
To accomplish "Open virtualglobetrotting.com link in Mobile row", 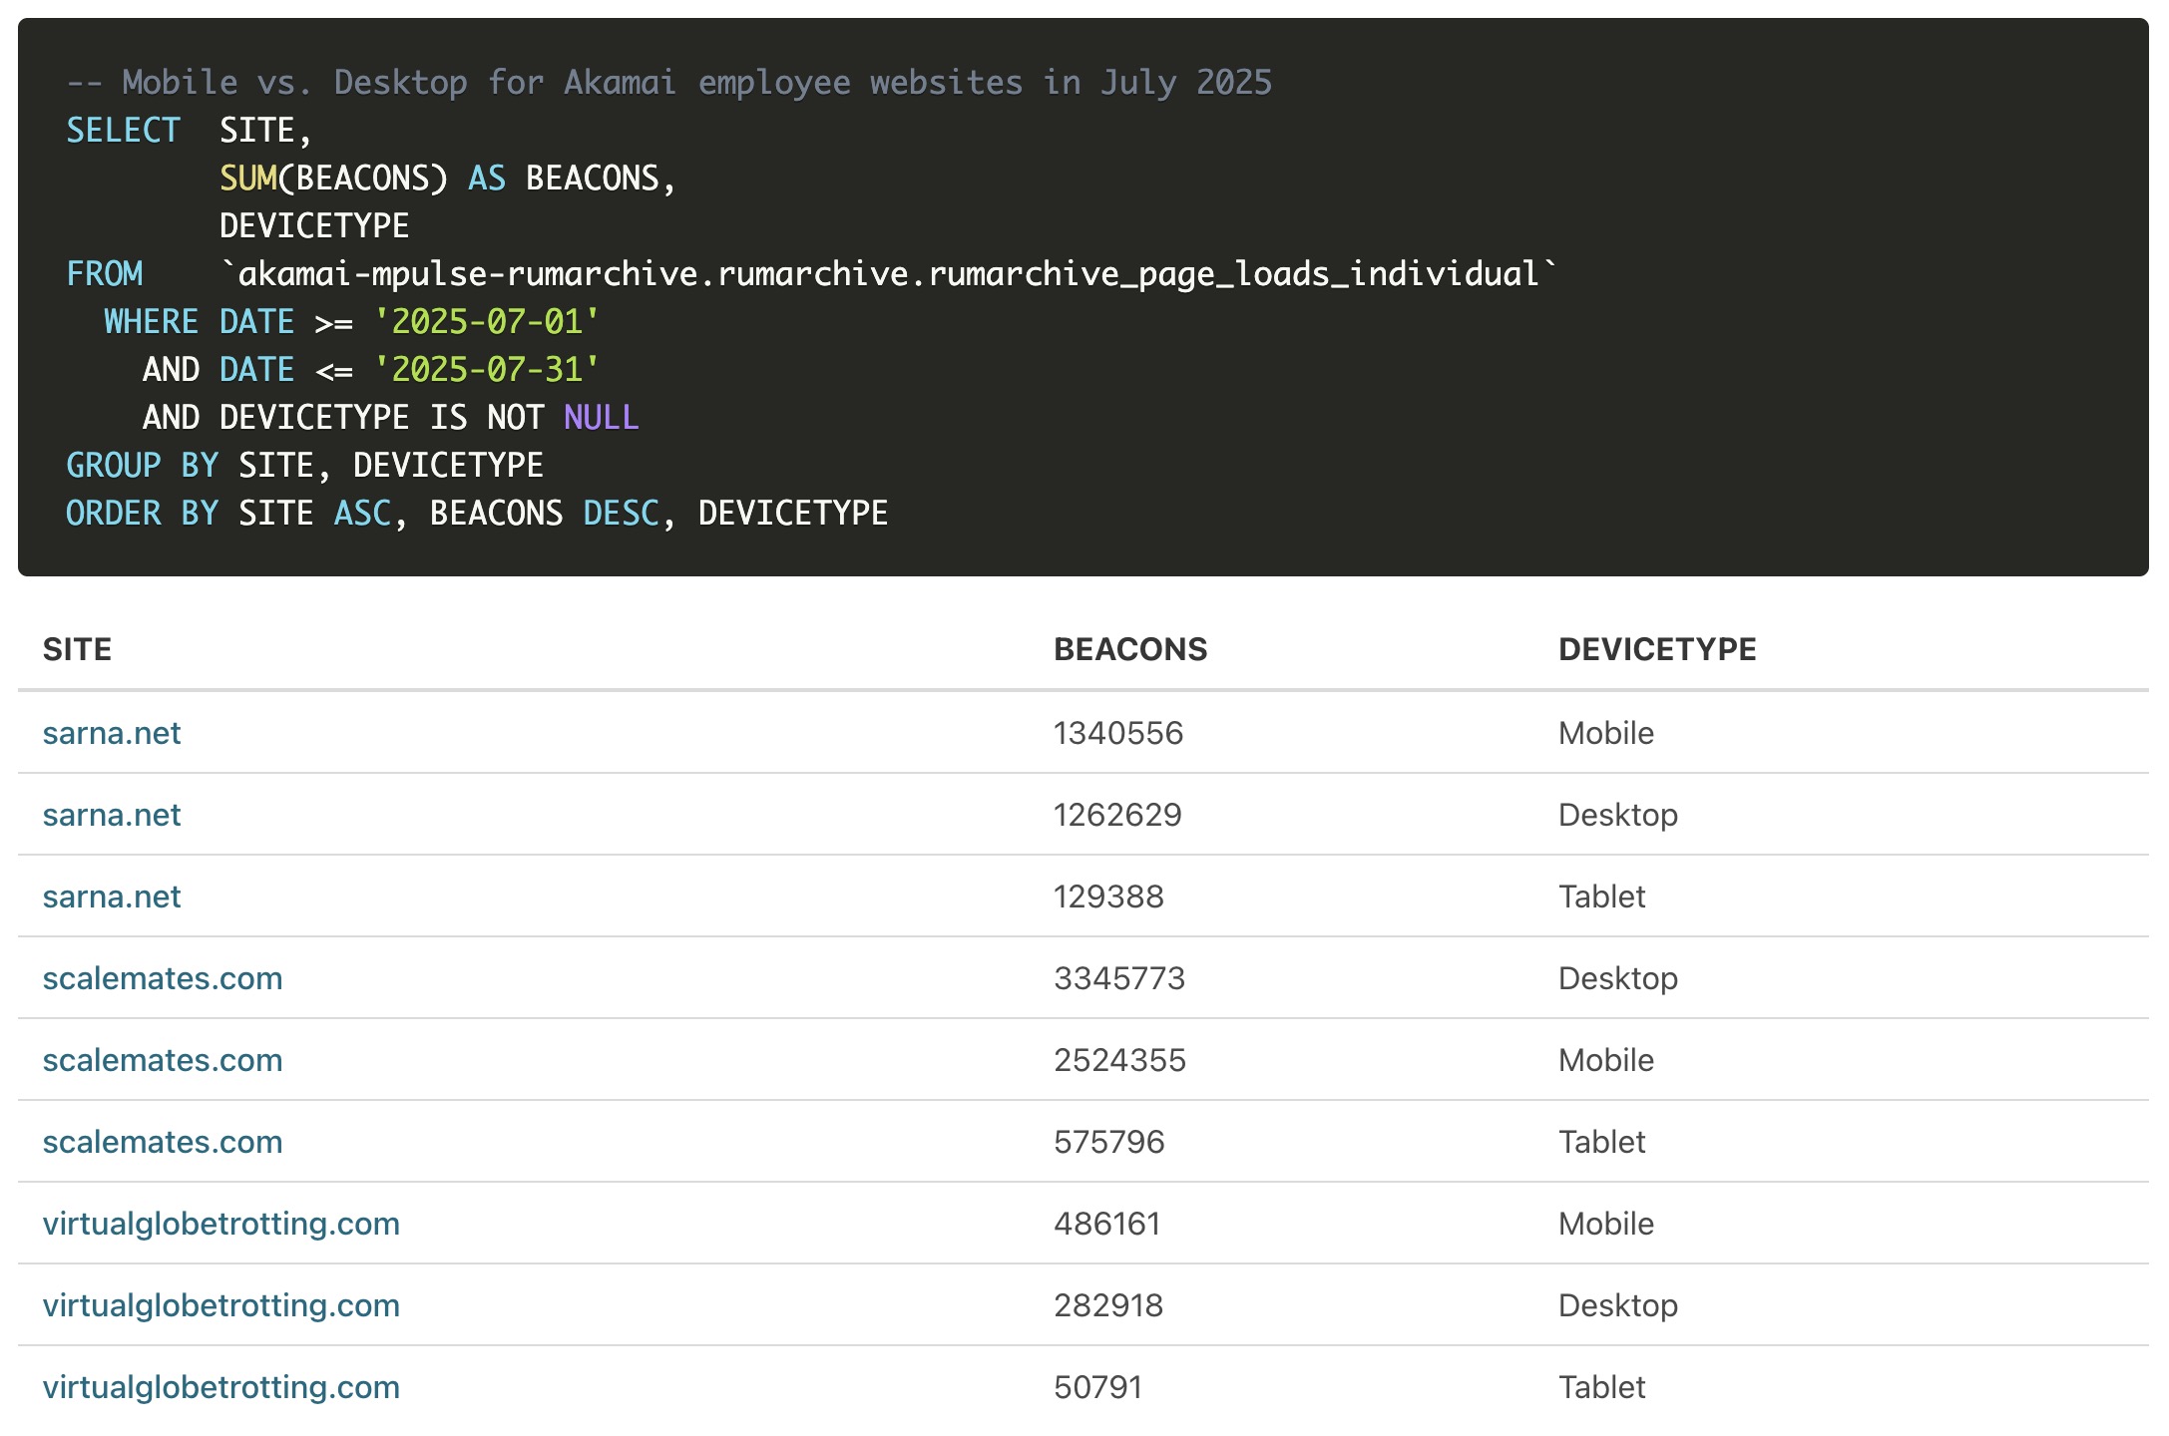I will (220, 1224).
